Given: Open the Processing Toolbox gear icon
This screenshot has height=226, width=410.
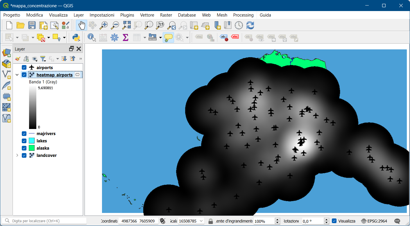Looking at the screenshot, I should [x=114, y=37].
